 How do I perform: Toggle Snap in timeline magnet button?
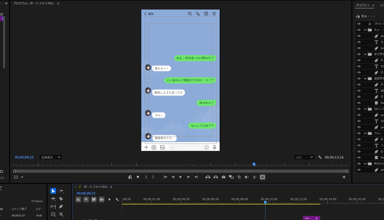pyautogui.click(x=86, y=200)
